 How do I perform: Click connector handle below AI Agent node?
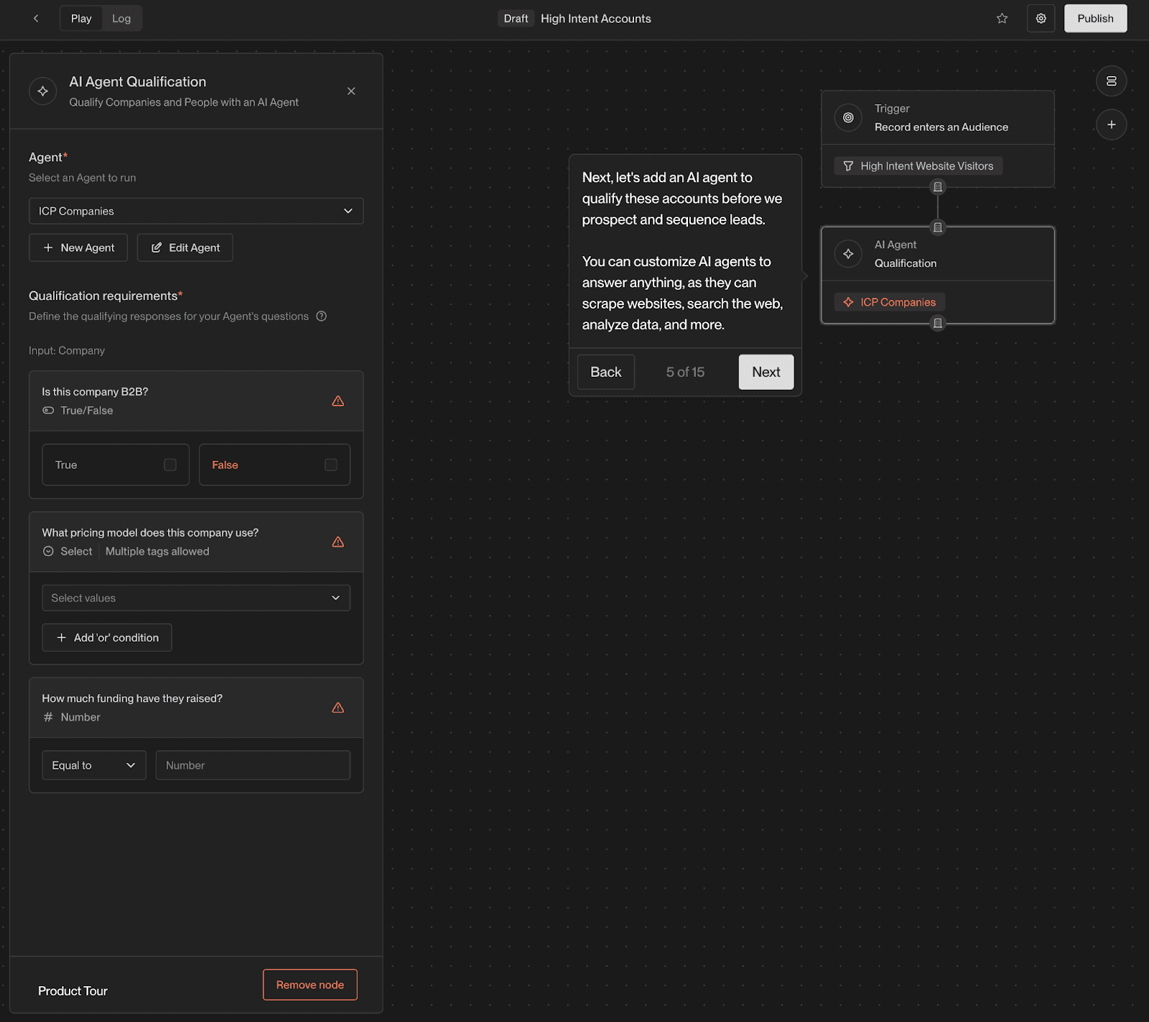937,324
